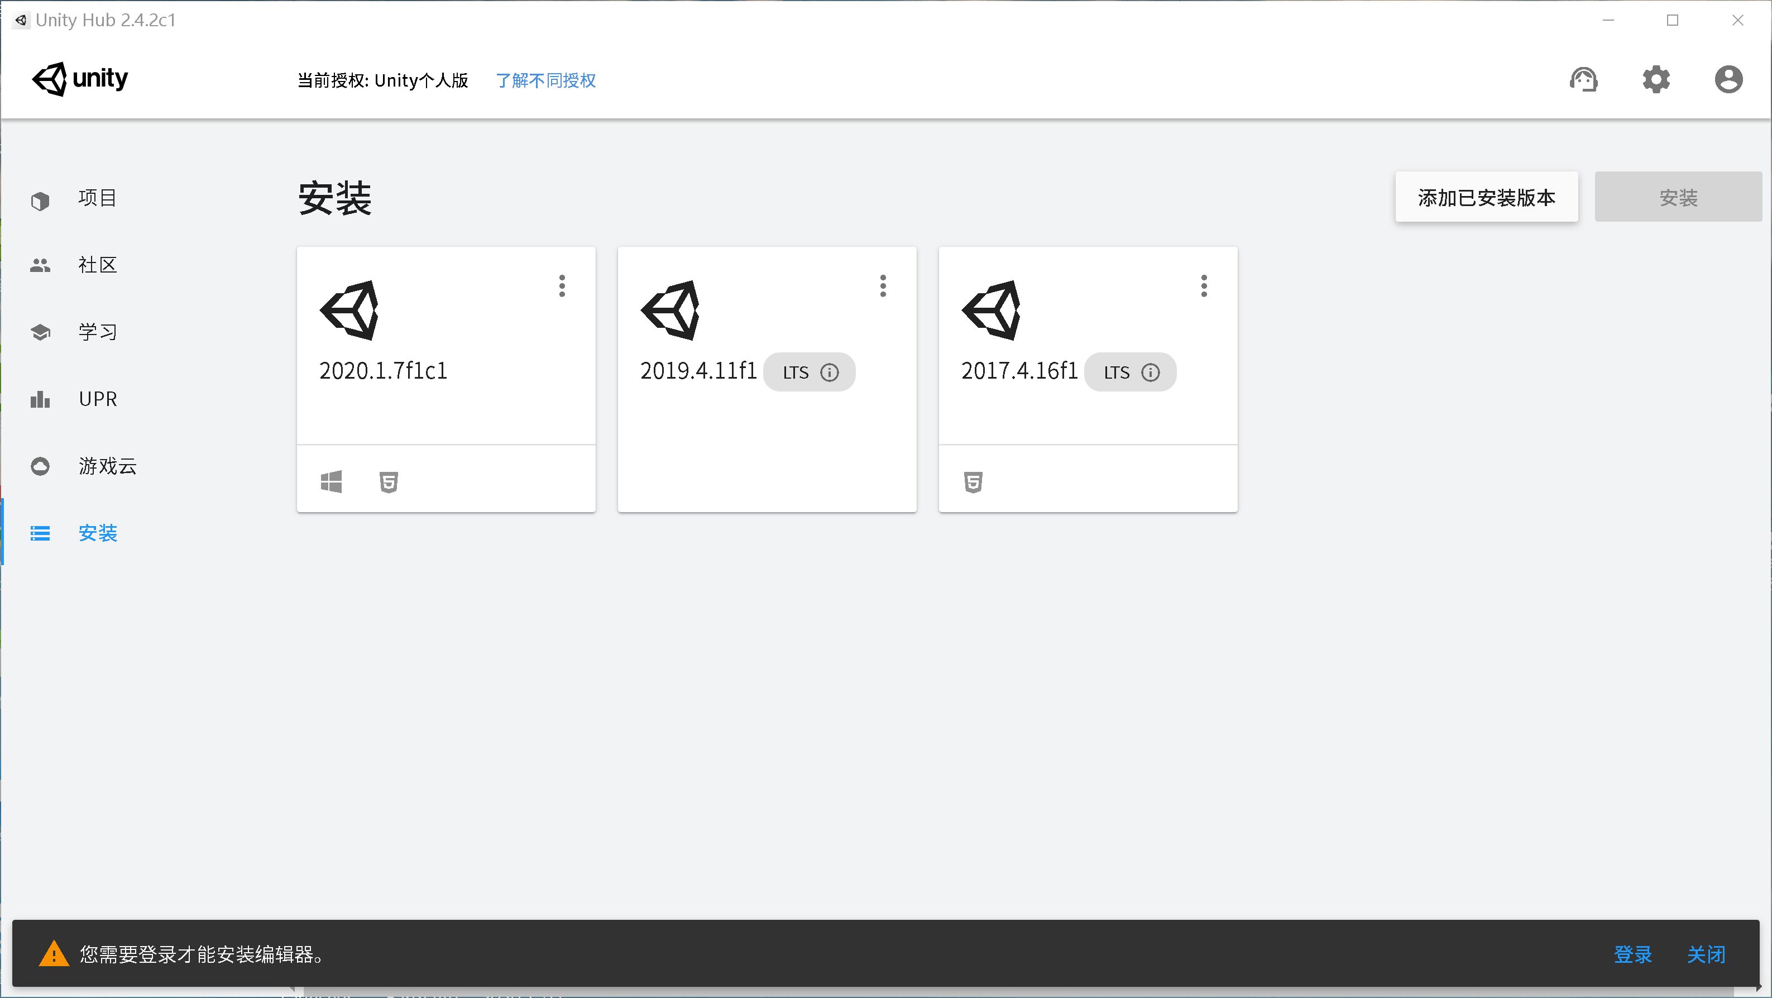Click the Unity logo on 2020.1.7f1c1 card
The image size is (1772, 998).
click(349, 310)
